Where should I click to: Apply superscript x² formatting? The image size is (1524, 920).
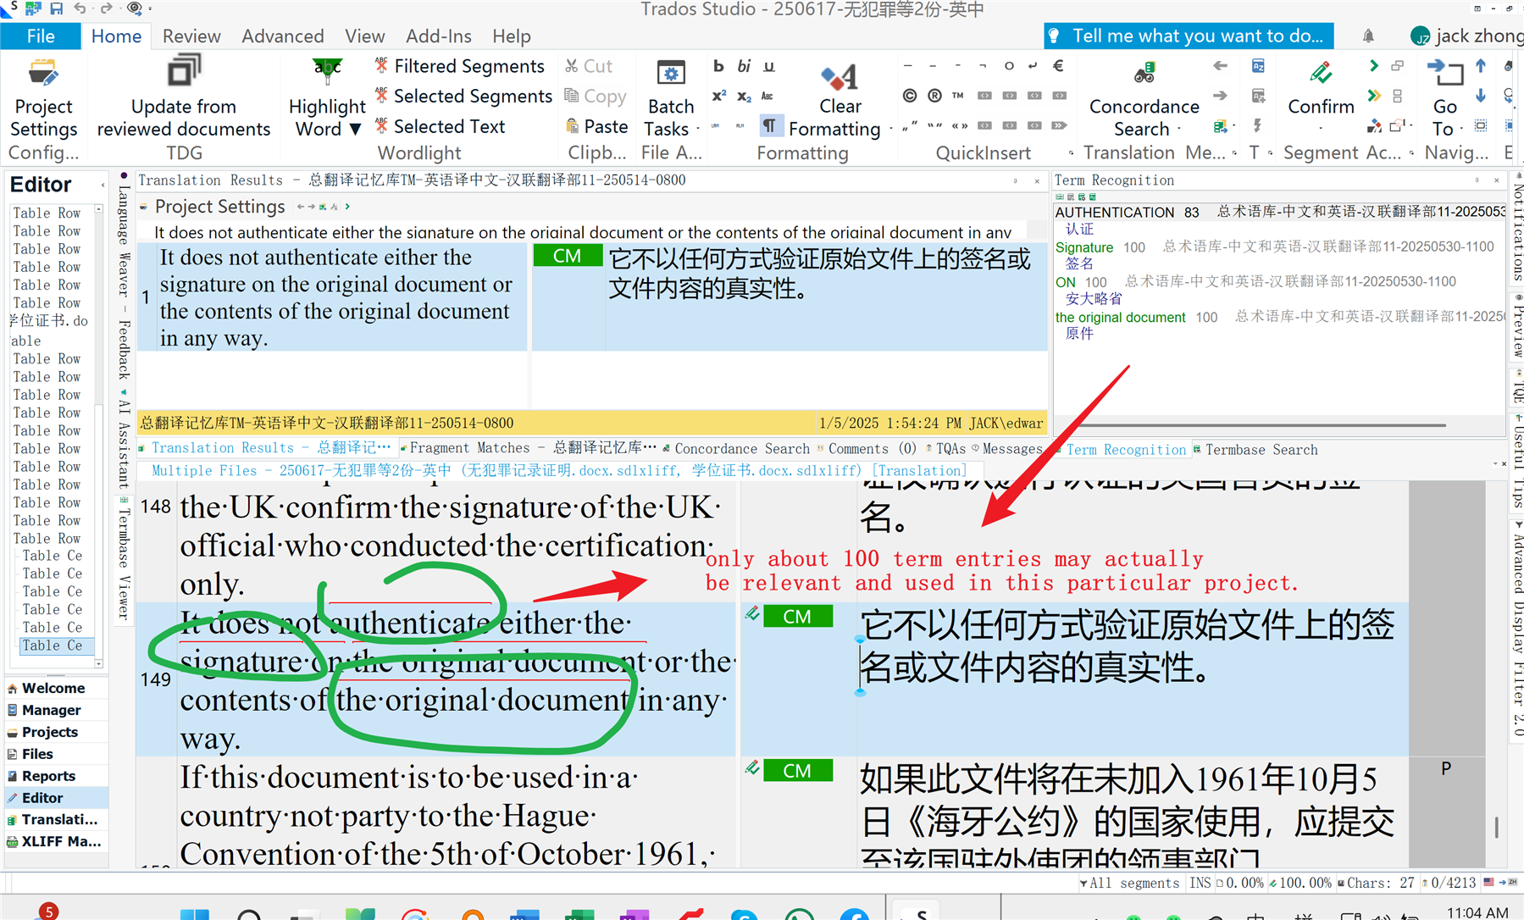coord(718,96)
